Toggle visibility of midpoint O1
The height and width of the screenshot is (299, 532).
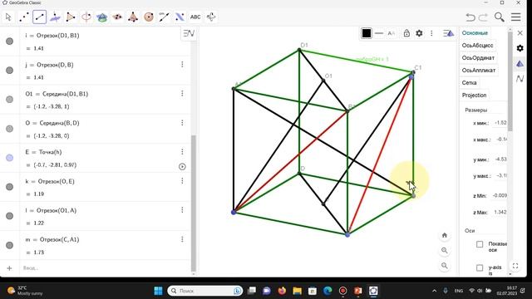9,100
